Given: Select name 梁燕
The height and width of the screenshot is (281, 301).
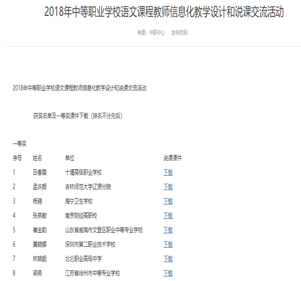Looking at the screenshot, I should point(37,273).
